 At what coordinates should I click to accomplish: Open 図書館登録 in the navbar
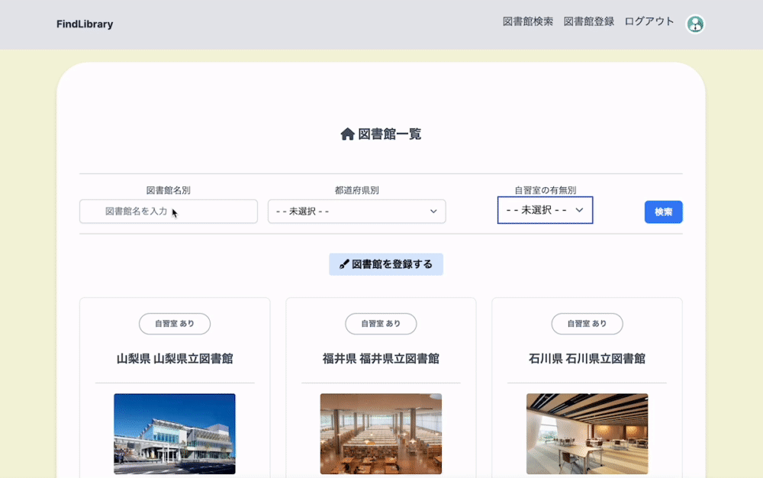[588, 21]
